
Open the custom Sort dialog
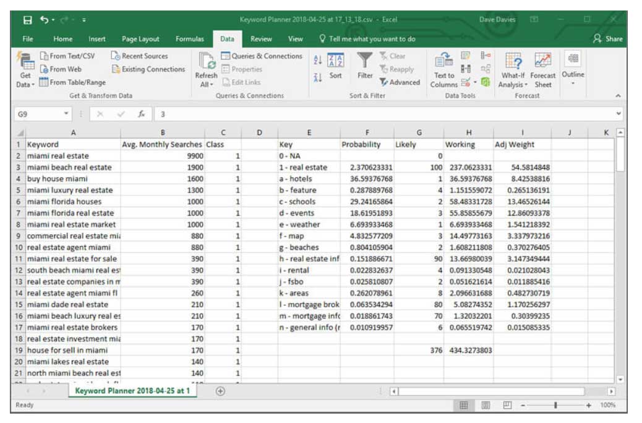pyautogui.click(x=335, y=66)
